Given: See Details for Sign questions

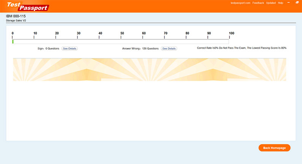Looking at the screenshot, I should point(70,49).
